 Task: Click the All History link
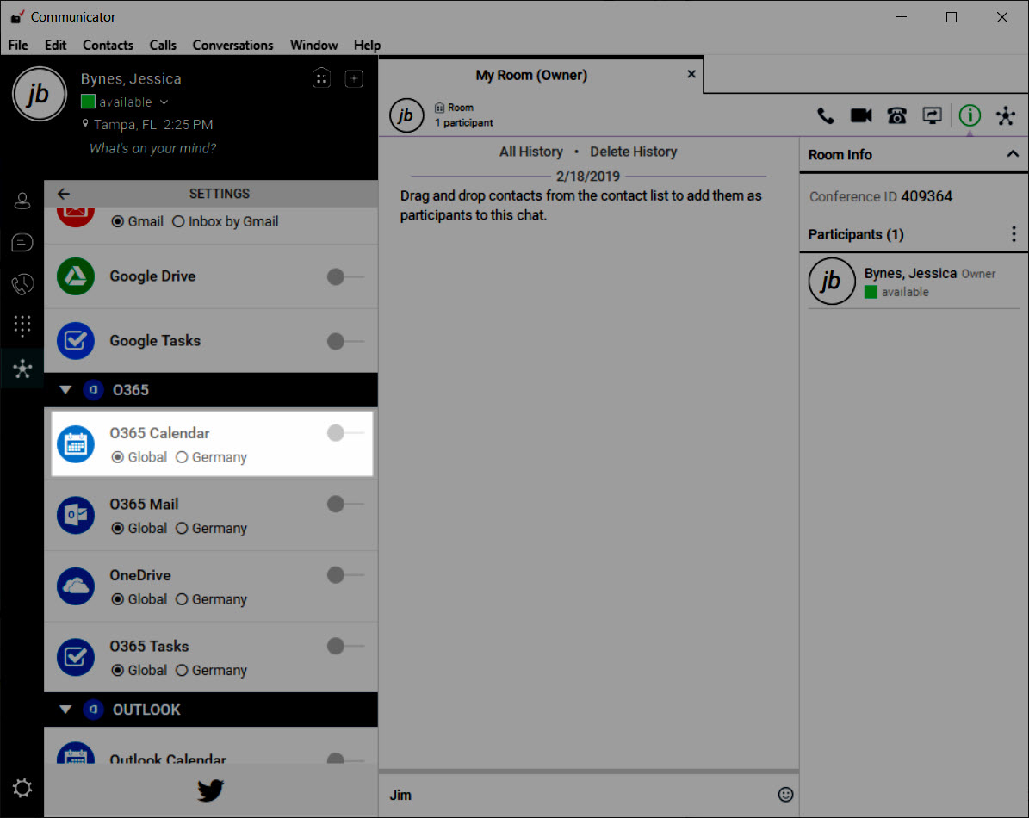click(x=531, y=152)
